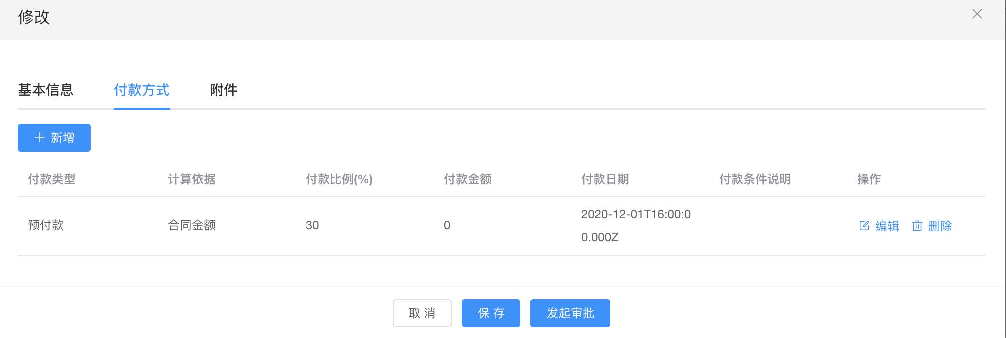1006x338 pixels.
Task: Click the 付款条件说明 column header
Action: click(755, 179)
